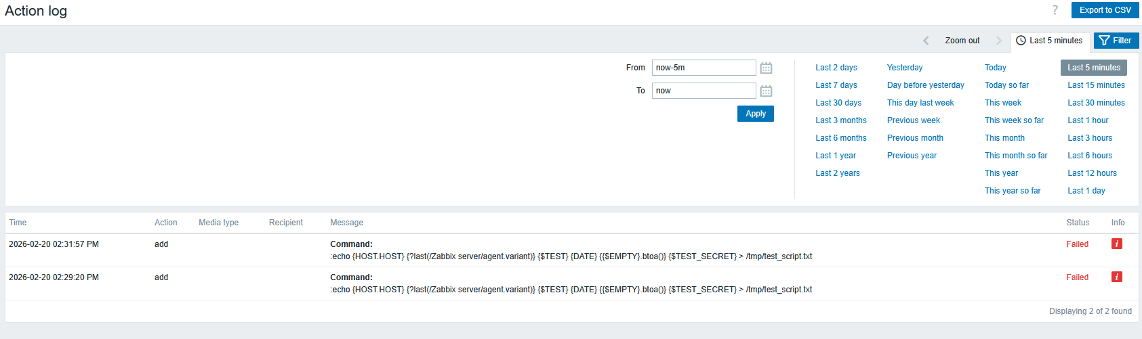Select Last 1 hour preset
The height and width of the screenshot is (339, 1142).
click(1088, 120)
